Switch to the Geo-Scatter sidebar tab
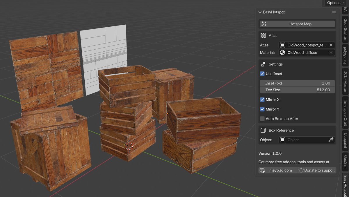The width and height of the screenshot is (349, 197). pyautogui.click(x=345, y=29)
